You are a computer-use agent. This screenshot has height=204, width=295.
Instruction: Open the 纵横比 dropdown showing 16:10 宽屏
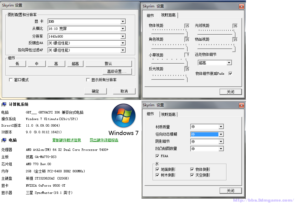[x=86, y=29]
